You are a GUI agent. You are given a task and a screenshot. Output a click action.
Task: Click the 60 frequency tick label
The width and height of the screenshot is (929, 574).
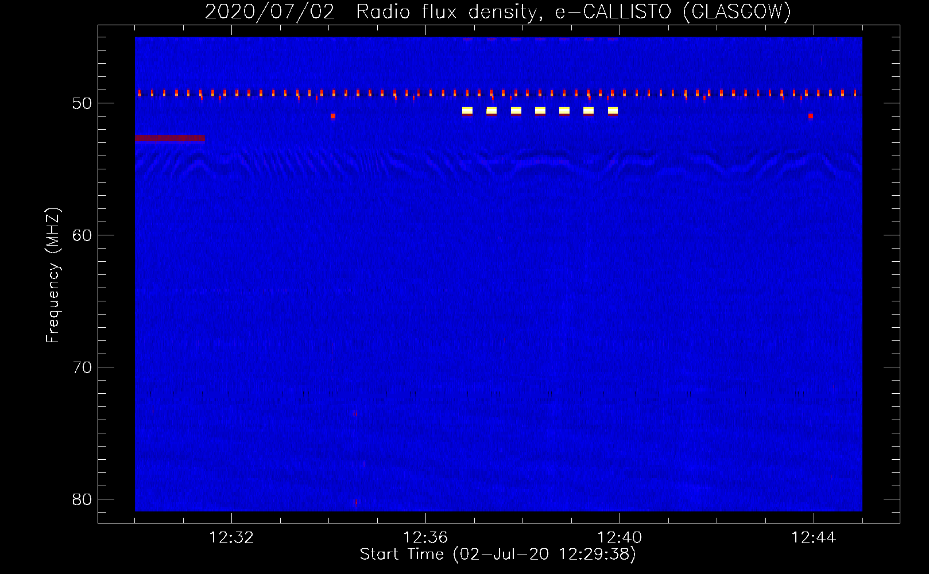(x=82, y=235)
